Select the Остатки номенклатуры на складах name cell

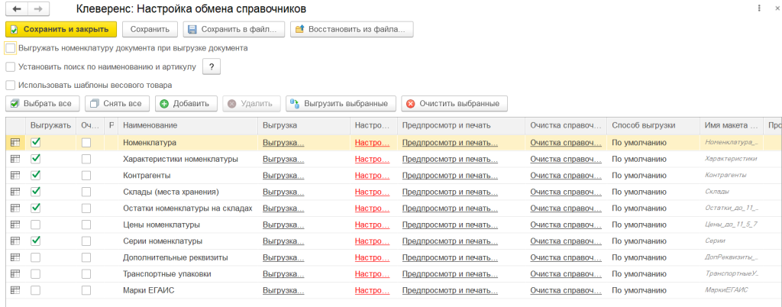tap(188, 208)
